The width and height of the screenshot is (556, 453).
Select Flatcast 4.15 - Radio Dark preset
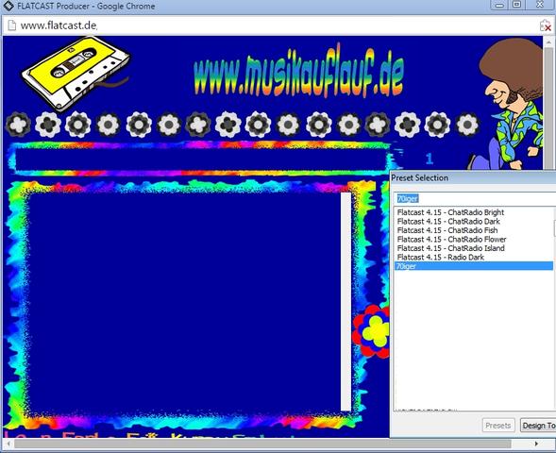[x=441, y=257]
